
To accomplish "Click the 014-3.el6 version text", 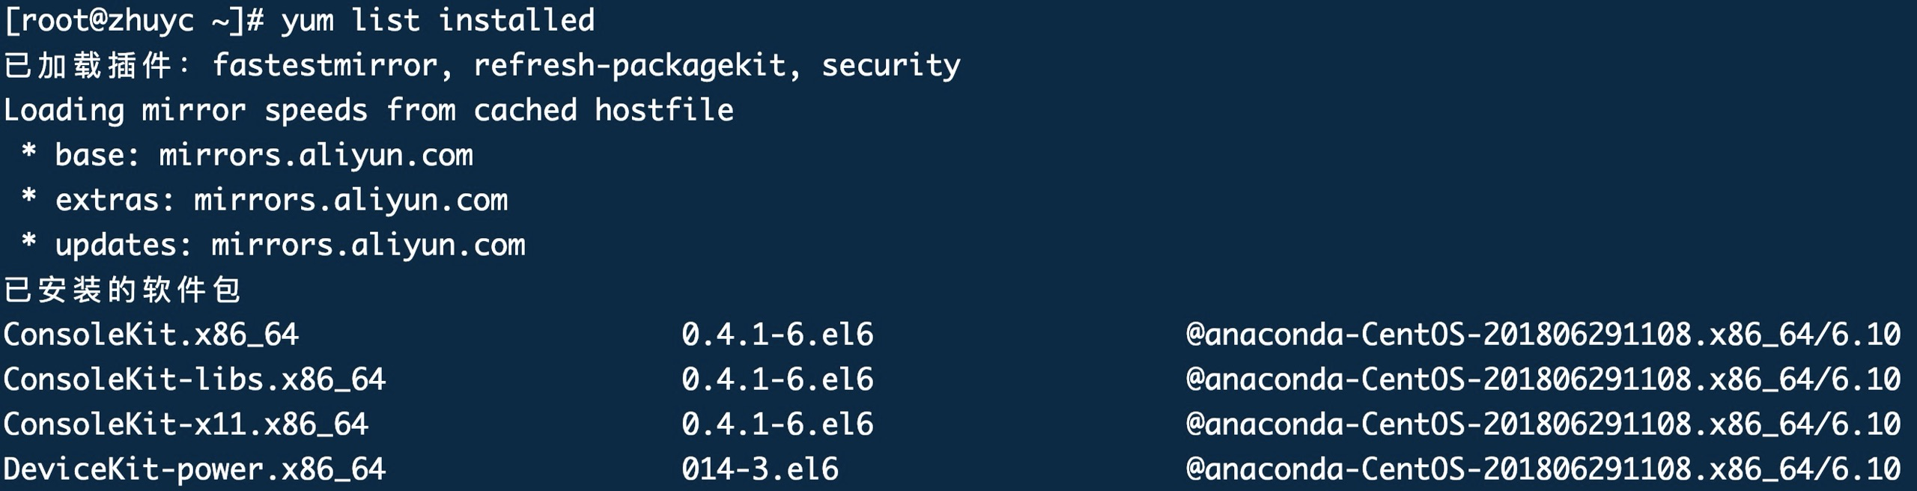I will tap(759, 469).
